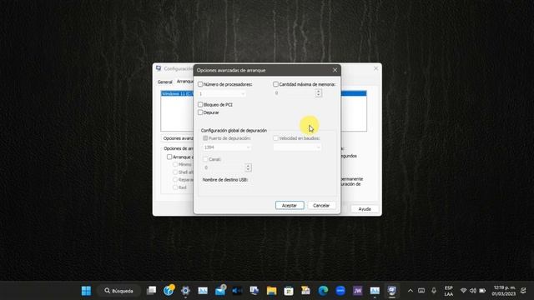The width and height of the screenshot is (534, 300).
Task: Open the Zoom app in taskbar
Action: (340, 291)
